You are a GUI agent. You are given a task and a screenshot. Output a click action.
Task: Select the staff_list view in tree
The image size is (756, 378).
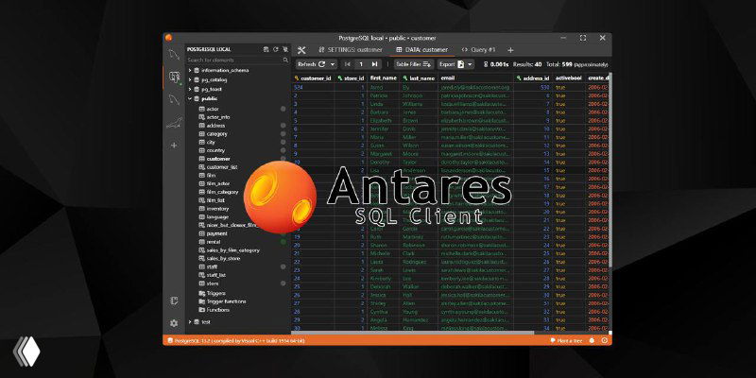coord(216,275)
